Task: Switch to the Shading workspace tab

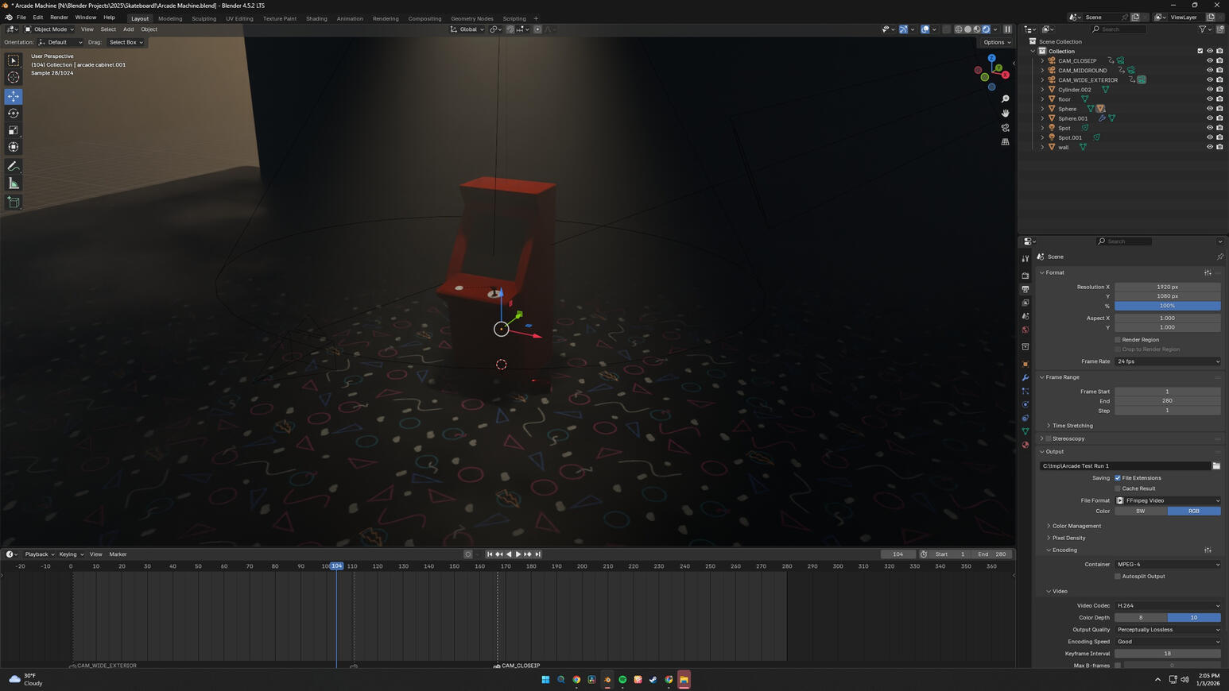Action: (316, 18)
